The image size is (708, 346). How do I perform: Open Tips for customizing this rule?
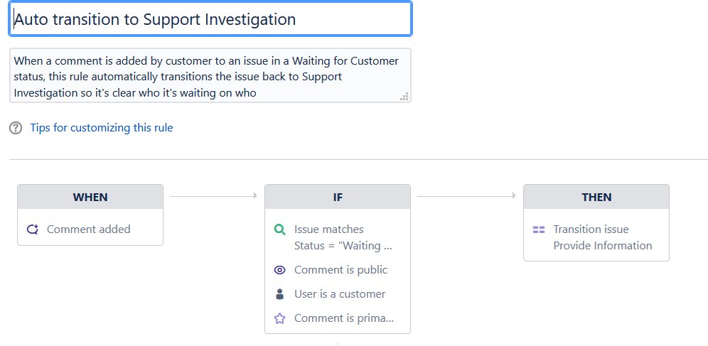coord(102,128)
